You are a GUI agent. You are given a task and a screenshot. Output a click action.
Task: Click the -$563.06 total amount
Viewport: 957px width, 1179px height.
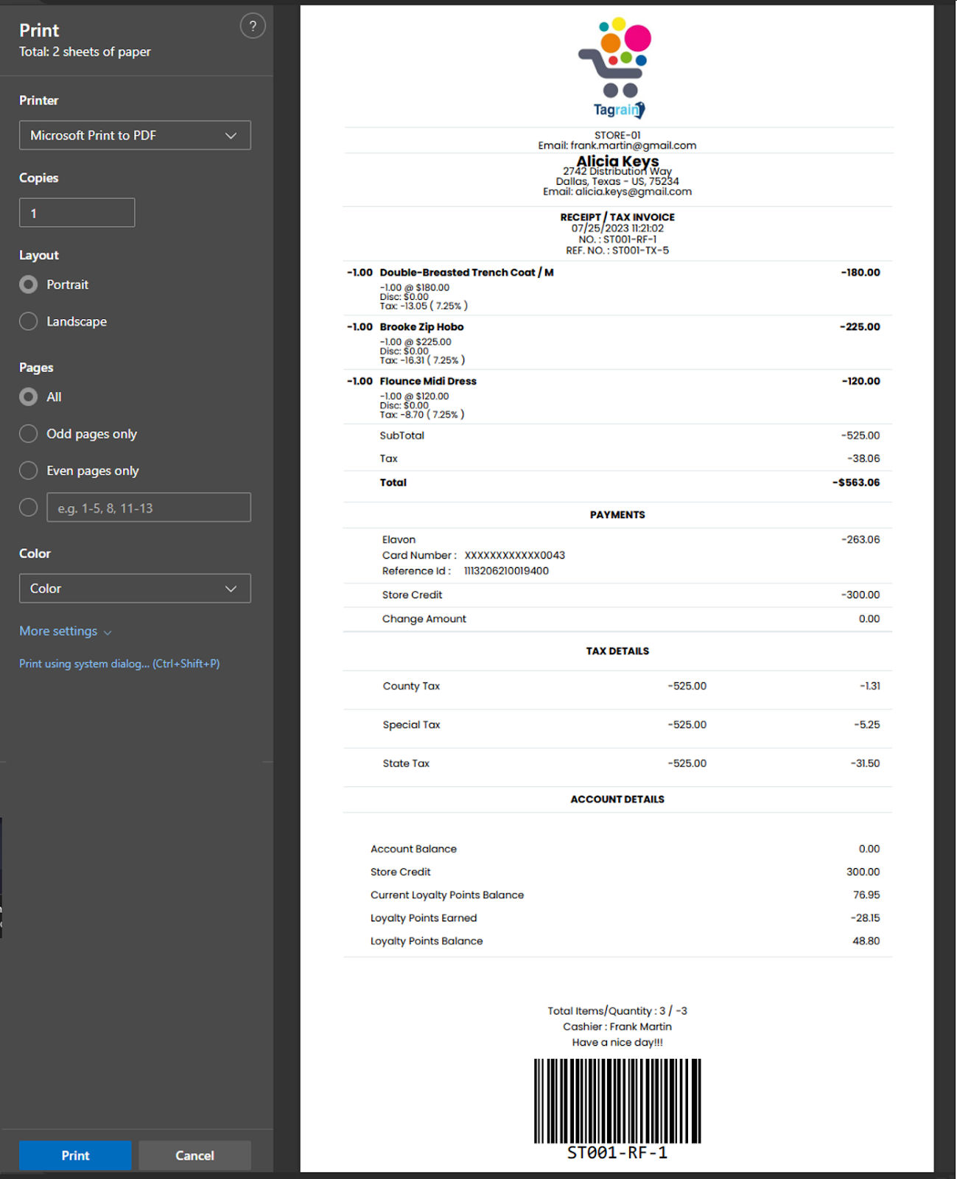click(x=855, y=483)
